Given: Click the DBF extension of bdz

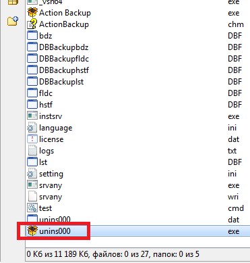Looking at the screenshot, I should pos(235,36).
